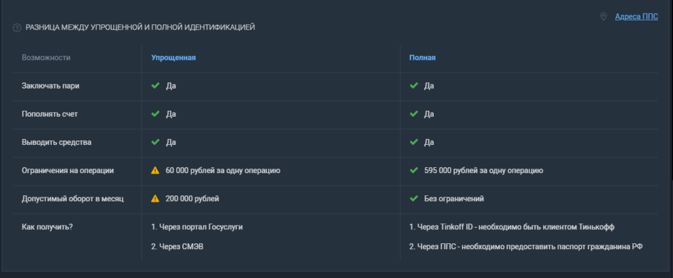Click Да in Выводить средства, Полная column

pyautogui.click(x=429, y=142)
